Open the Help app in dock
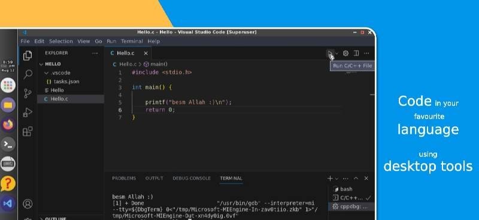 pyautogui.click(x=8, y=184)
